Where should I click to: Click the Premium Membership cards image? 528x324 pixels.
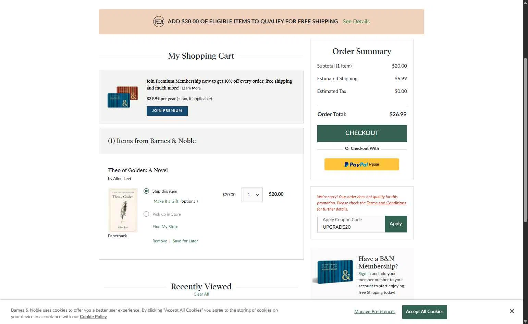pyautogui.click(x=123, y=97)
